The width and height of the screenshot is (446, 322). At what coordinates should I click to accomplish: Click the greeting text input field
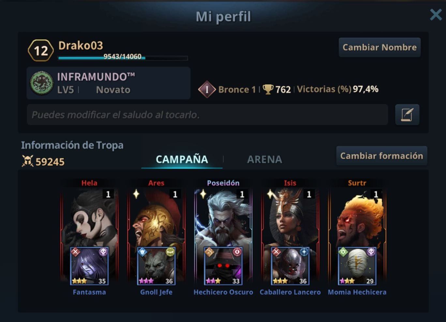207,115
